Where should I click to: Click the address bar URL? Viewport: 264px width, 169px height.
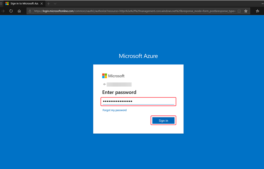[x=135, y=11]
